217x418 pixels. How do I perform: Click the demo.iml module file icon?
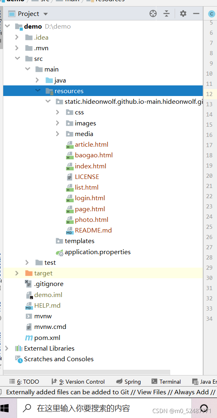click(29, 295)
